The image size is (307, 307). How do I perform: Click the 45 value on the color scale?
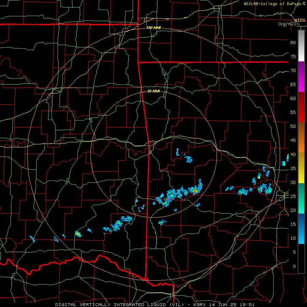(293, 141)
